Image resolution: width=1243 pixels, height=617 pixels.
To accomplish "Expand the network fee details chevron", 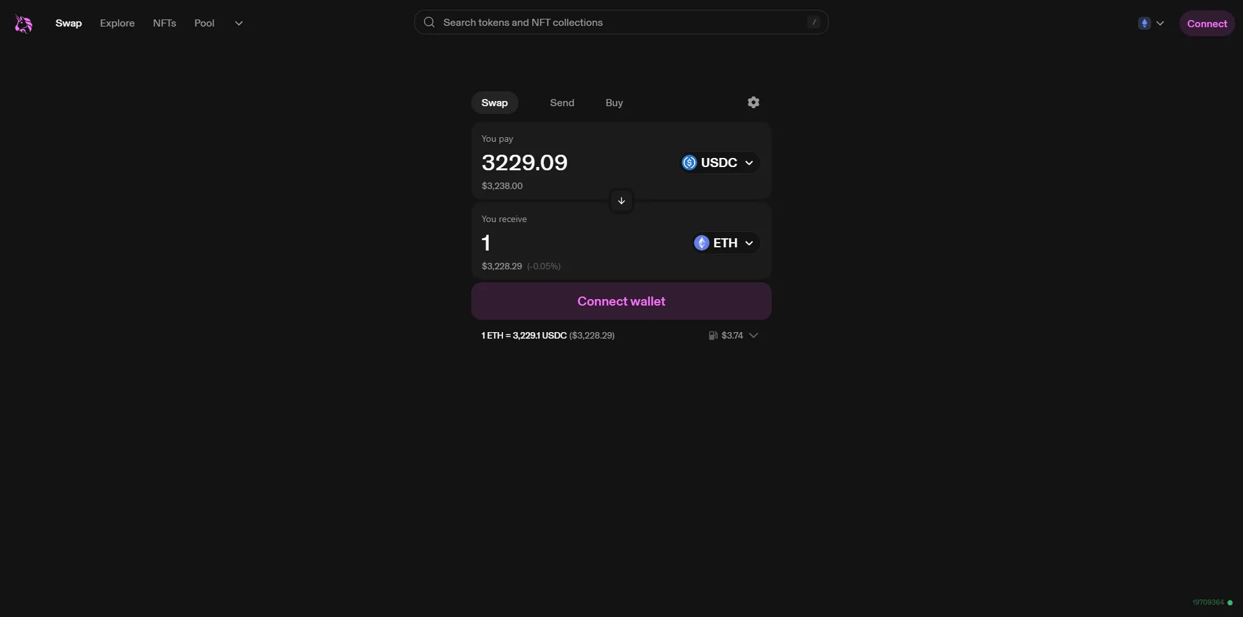I will 754,335.
